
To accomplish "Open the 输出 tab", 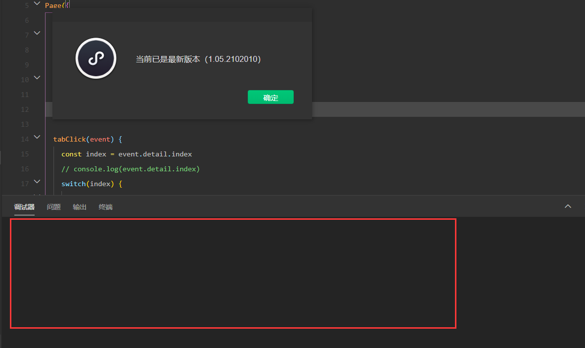I will point(80,207).
